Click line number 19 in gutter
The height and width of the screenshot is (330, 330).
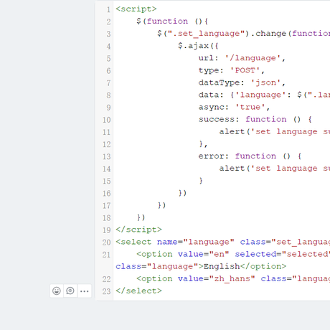tap(107, 230)
